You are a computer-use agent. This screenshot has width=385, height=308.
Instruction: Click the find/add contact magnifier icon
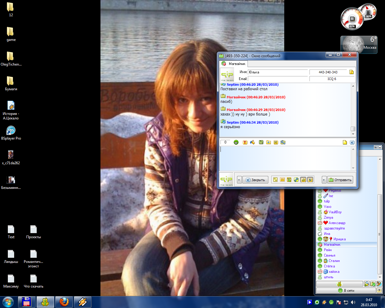point(367,284)
